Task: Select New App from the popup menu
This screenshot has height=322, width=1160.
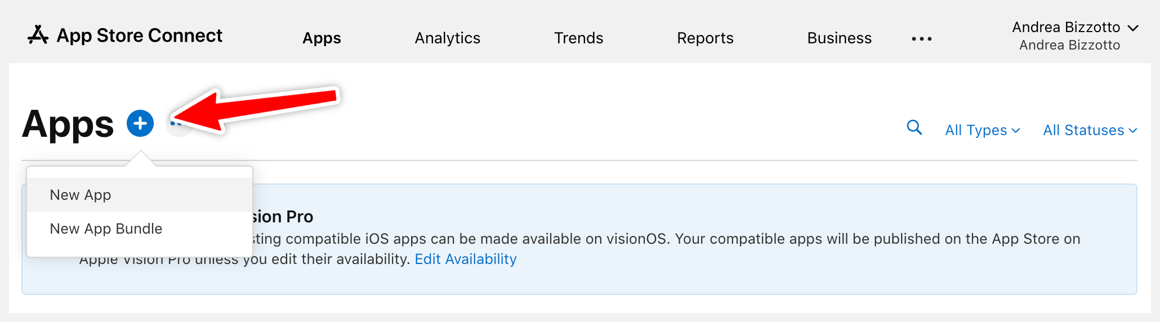Action: coord(81,195)
